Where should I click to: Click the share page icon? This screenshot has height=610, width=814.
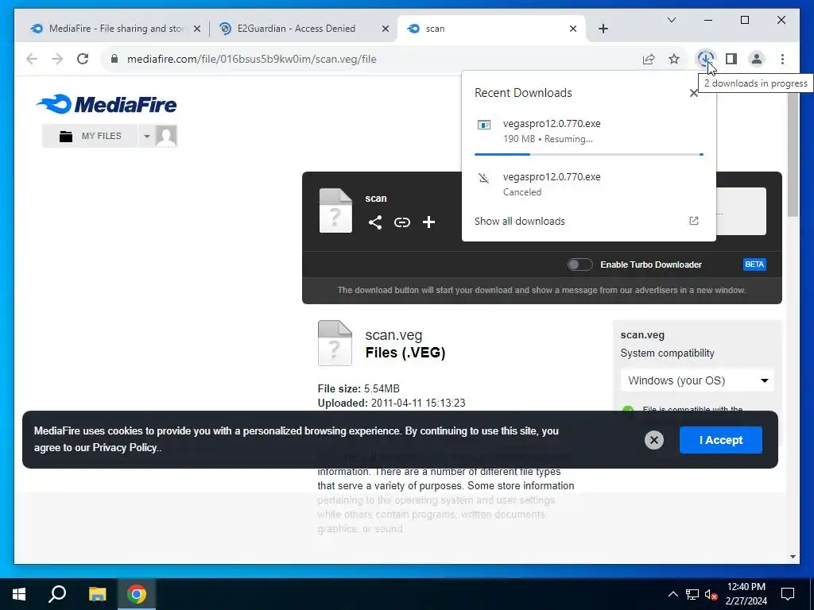[649, 59]
